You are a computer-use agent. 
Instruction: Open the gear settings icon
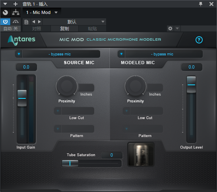click(170, 29)
